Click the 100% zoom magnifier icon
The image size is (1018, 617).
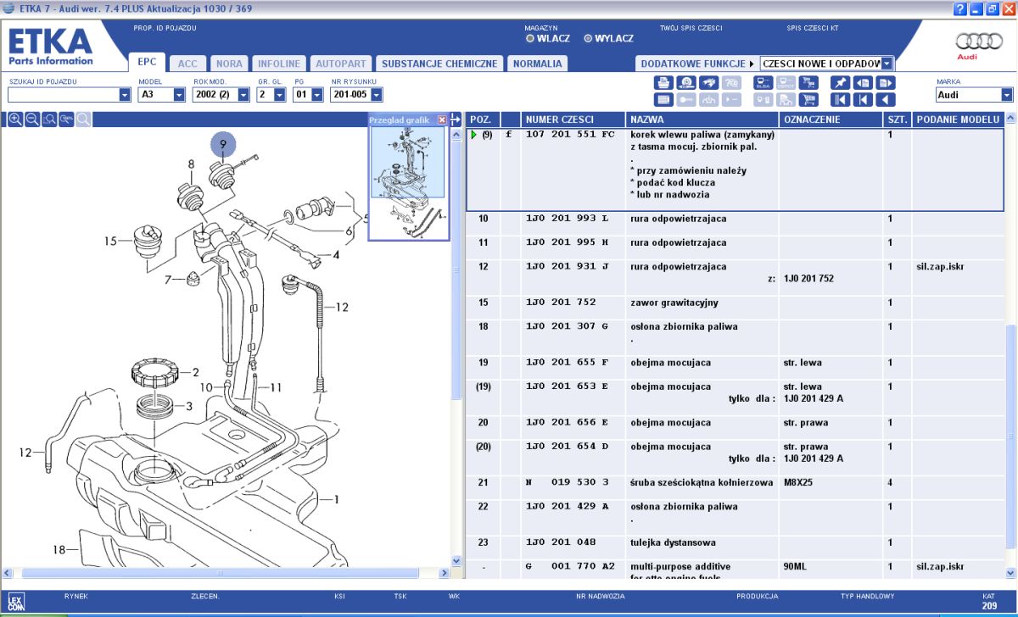[66, 120]
